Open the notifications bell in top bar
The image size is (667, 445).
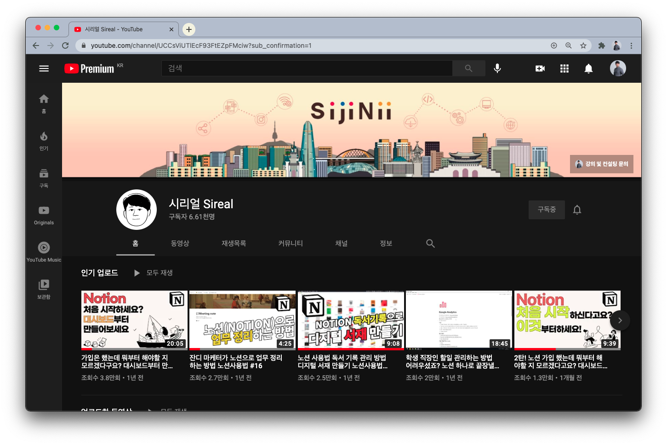tap(588, 68)
